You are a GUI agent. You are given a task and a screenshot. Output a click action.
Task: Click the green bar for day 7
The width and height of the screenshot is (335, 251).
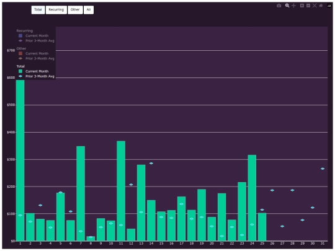tap(81, 193)
